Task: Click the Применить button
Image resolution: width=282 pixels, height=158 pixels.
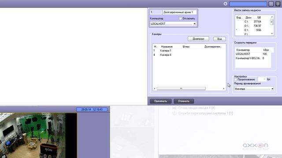Action: pos(160,101)
